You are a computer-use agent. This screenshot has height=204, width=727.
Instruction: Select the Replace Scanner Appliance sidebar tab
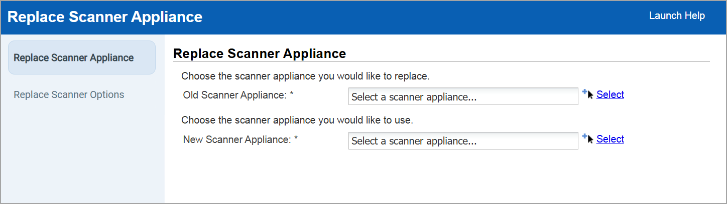click(x=74, y=57)
